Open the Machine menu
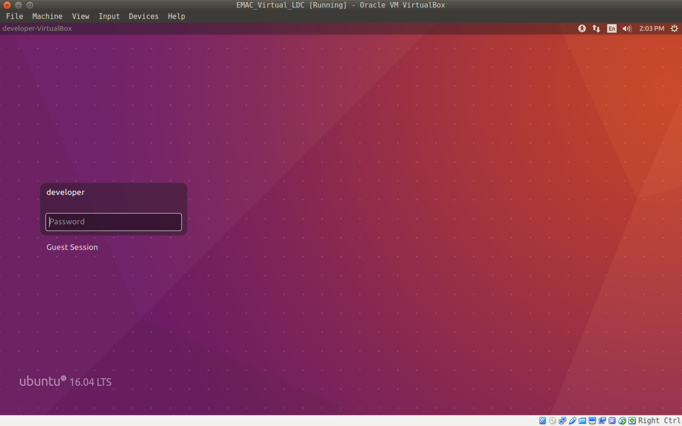Viewport: 682px width, 426px height. [47, 16]
